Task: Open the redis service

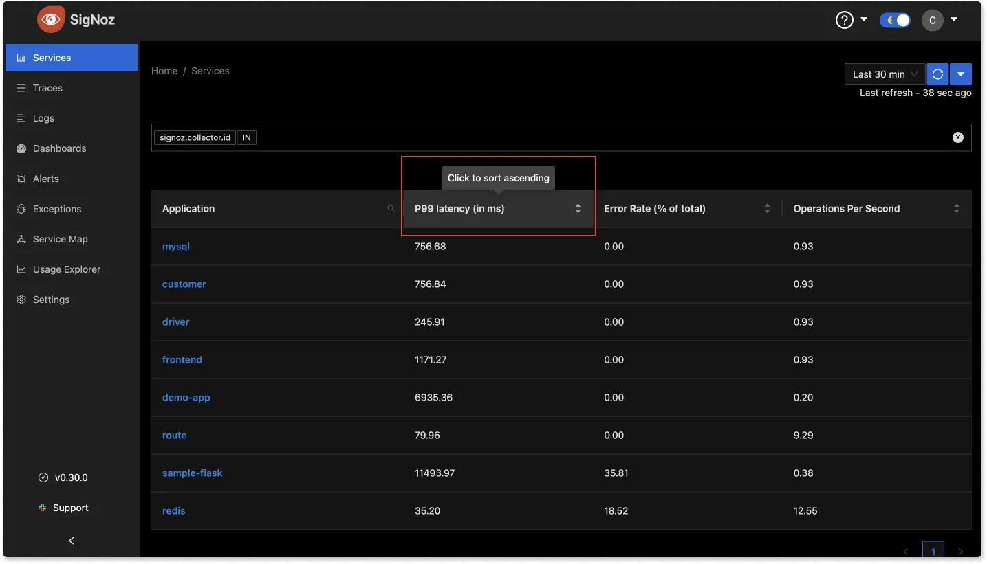Action: point(174,511)
